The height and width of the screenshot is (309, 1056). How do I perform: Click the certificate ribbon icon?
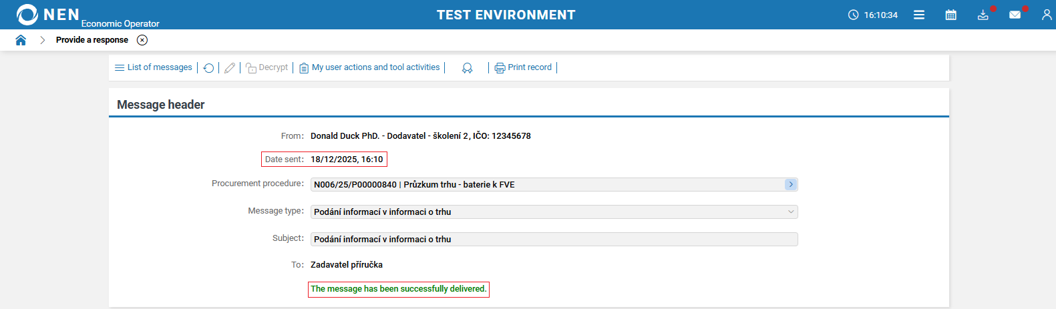[x=467, y=68]
